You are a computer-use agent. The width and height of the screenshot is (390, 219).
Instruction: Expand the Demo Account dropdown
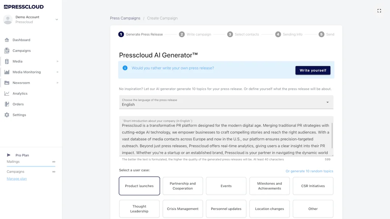pyautogui.click(x=57, y=19)
